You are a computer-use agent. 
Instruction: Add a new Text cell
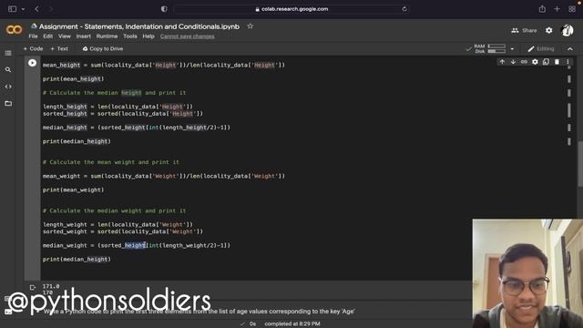click(x=59, y=48)
